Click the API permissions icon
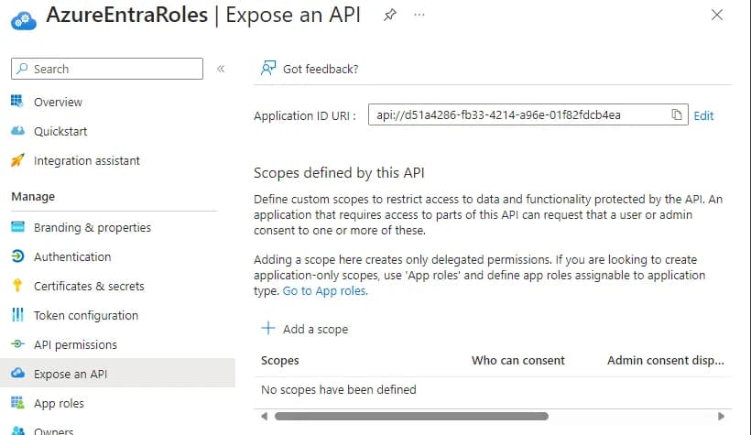This screenshot has height=435, width=751. click(x=17, y=344)
